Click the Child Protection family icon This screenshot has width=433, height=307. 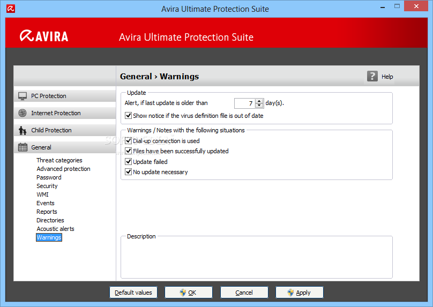pos(23,130)
